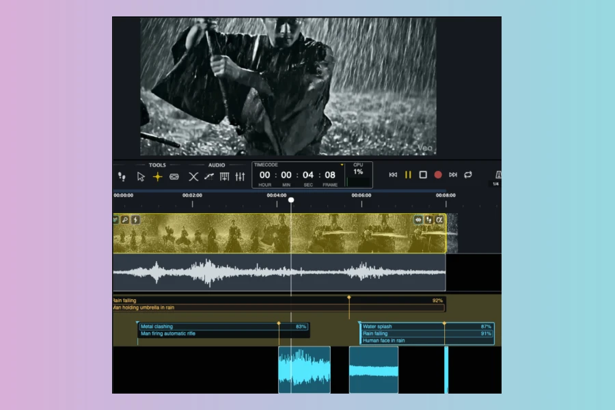The width and height of the screenshot is (615, 410).
Task: Click the lightning bolt icon on video clip
Action: [135, 220]
